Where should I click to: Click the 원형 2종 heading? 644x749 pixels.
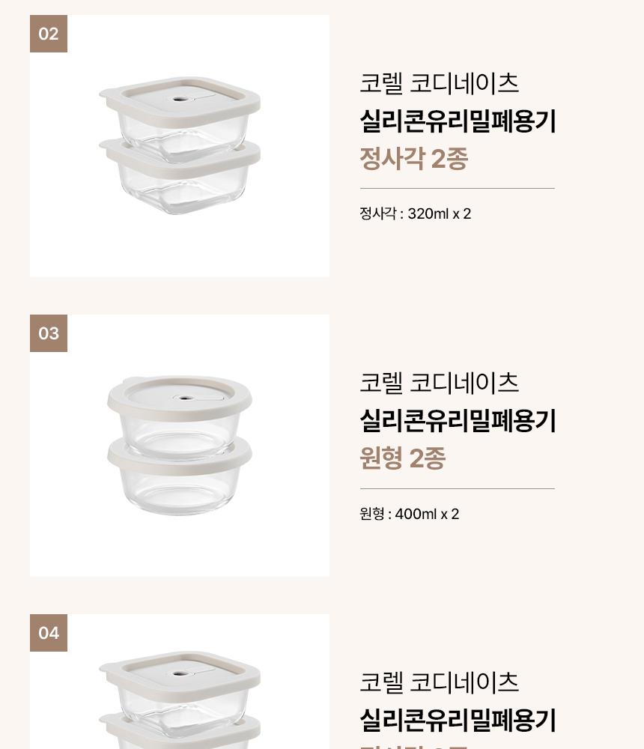(402, 458)
